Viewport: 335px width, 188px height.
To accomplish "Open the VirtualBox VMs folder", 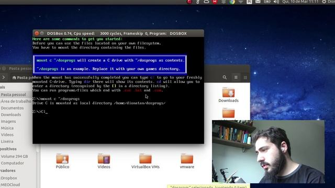I will pos(146,161).
